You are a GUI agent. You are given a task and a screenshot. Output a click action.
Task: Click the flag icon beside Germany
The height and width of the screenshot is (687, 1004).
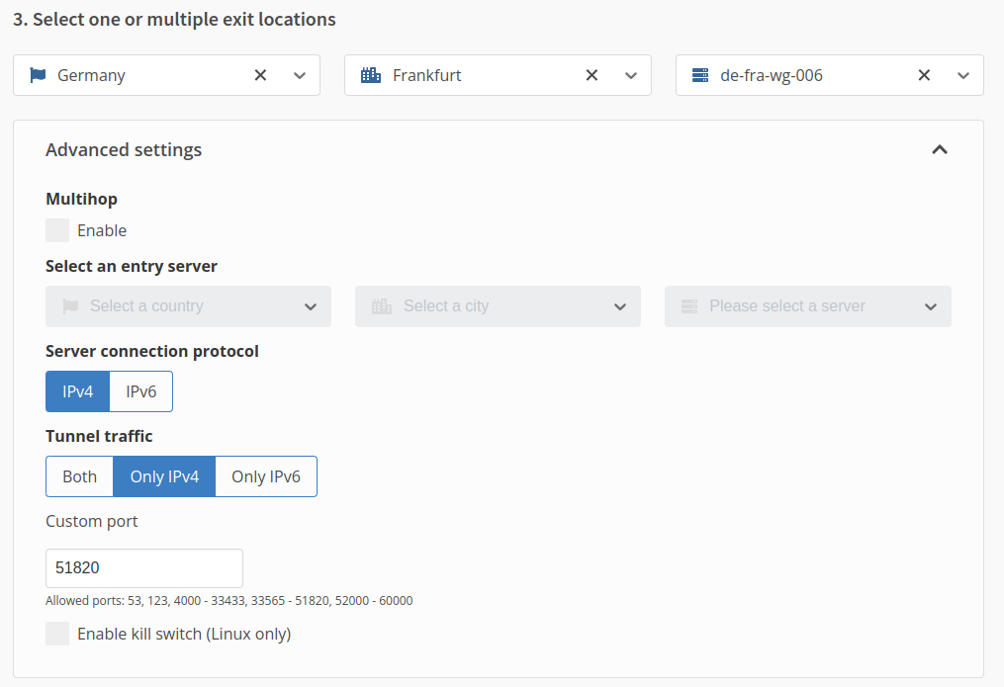pyautogui.click(x=38, y=75)
